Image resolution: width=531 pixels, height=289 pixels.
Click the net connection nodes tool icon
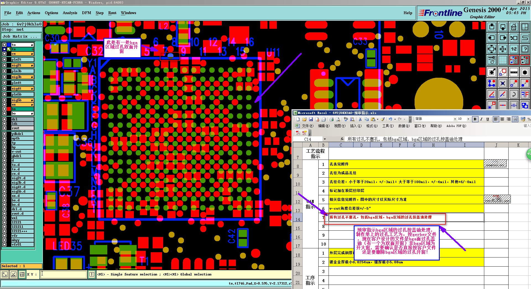point(492,83)
